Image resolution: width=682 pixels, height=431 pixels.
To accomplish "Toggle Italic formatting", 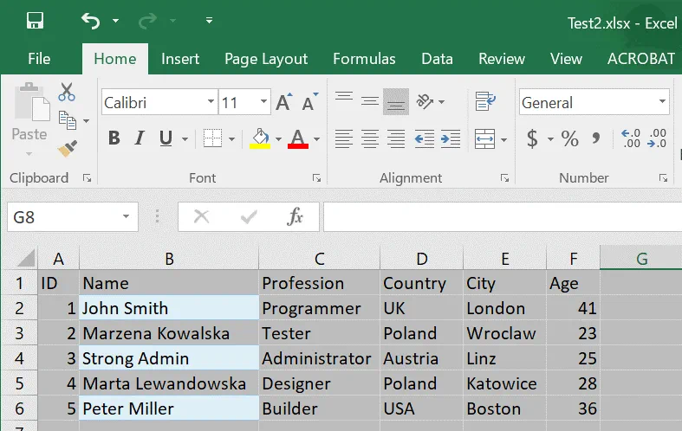I will point(139,138).
